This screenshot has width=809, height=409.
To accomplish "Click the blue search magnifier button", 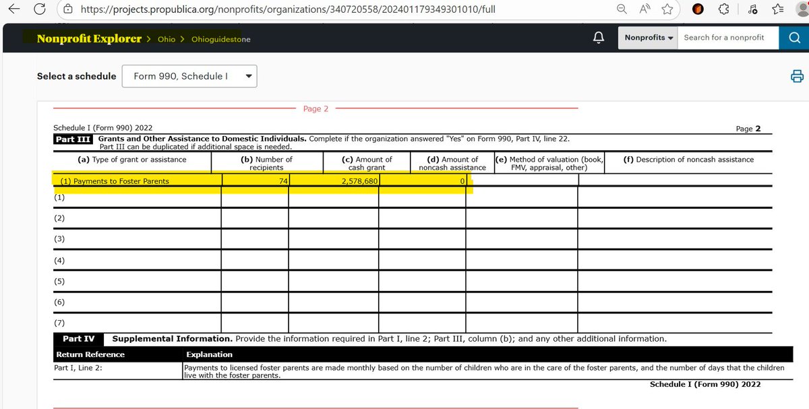I will [793, 38].
